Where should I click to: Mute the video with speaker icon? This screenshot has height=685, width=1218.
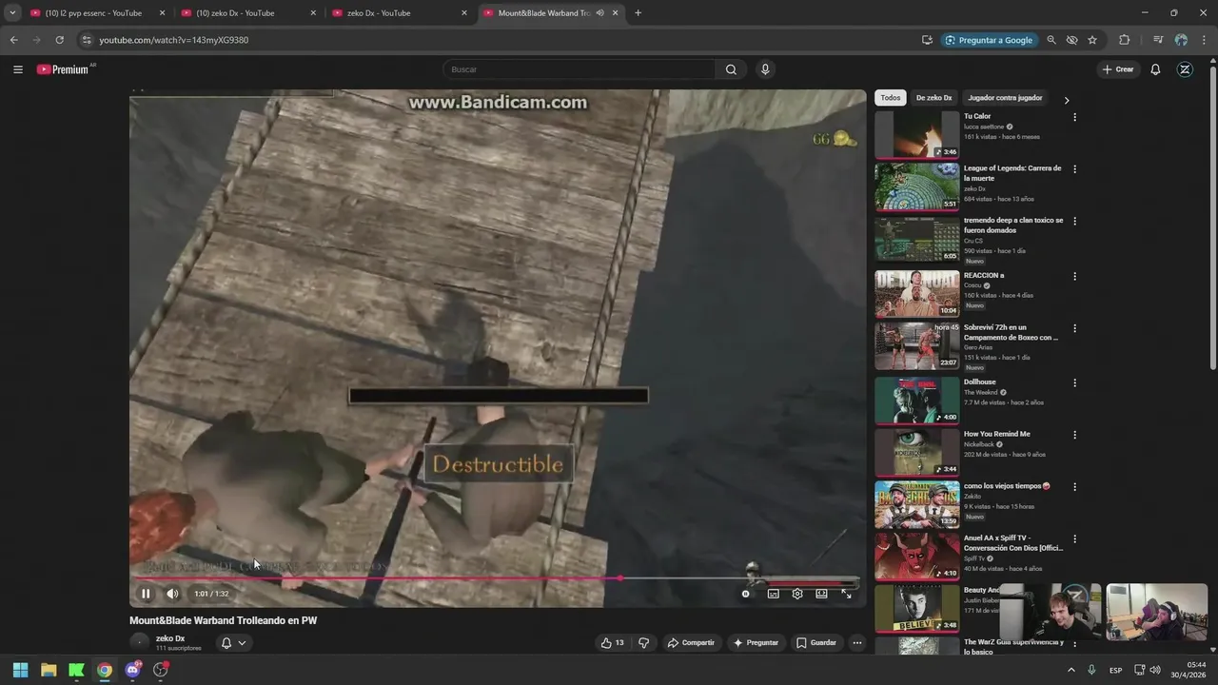[172, 594]
